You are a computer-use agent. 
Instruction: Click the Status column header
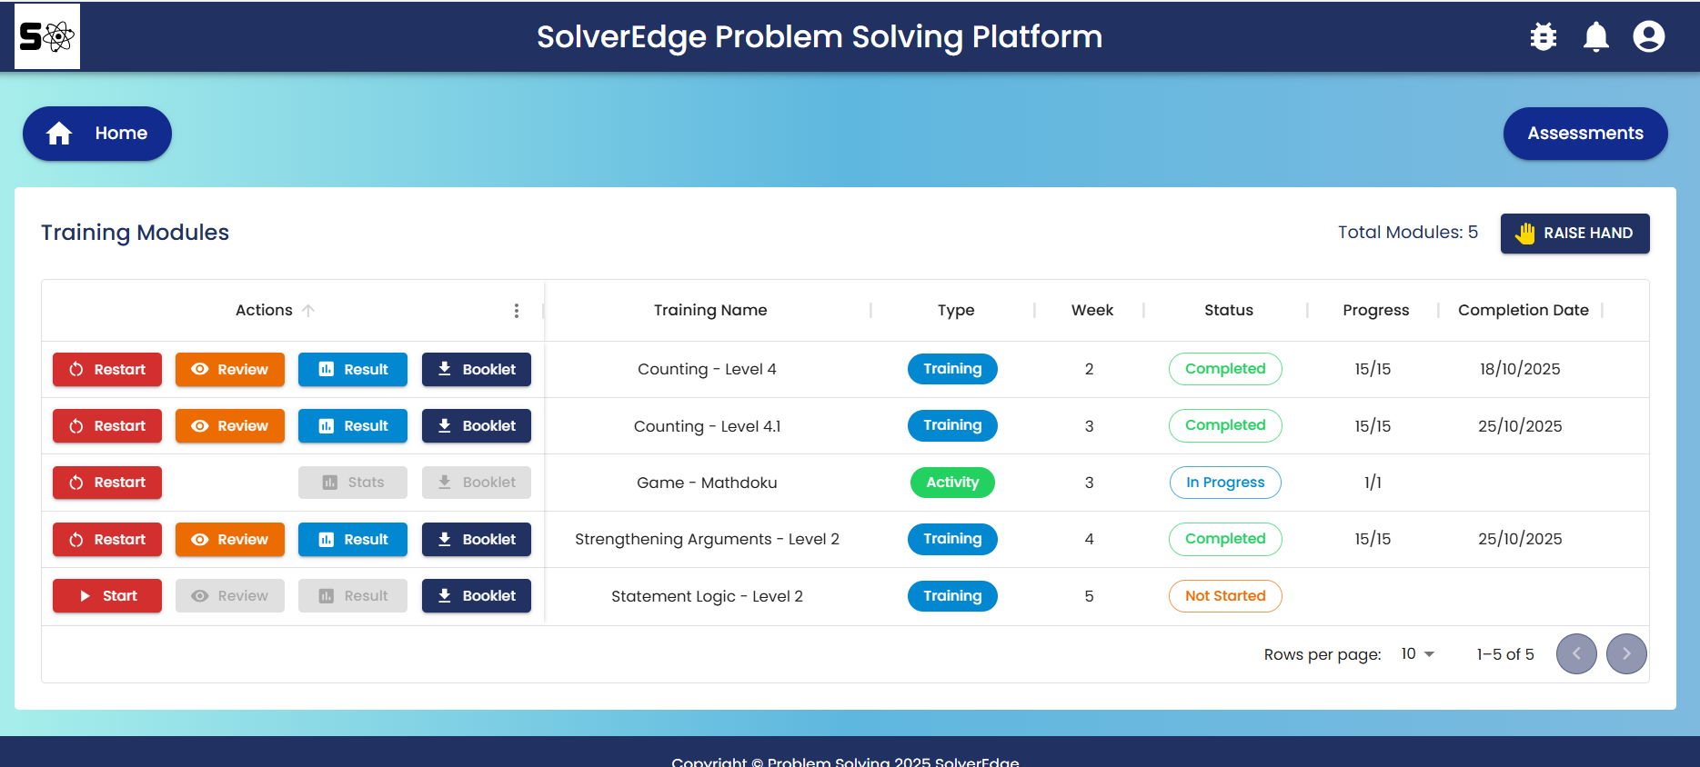coord(1228,311)
